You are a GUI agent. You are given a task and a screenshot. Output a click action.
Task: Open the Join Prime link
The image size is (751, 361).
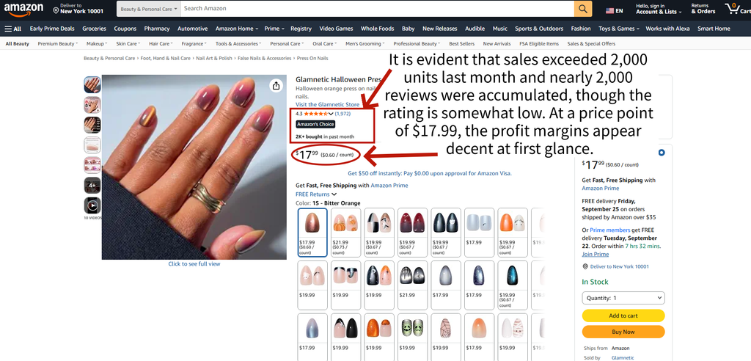[596, 255]
